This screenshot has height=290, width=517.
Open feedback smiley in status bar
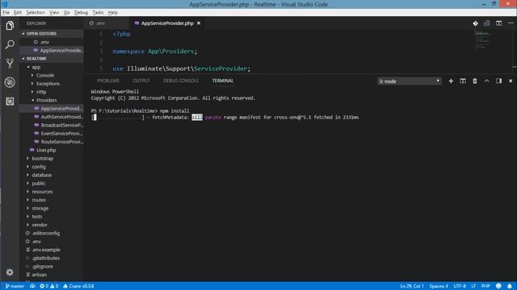(x=498, y=286)
